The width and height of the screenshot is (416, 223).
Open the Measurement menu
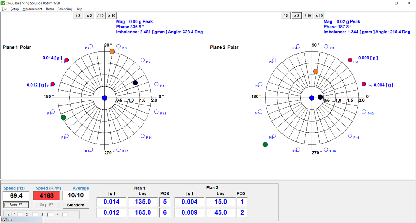click(x=32, y=9)
